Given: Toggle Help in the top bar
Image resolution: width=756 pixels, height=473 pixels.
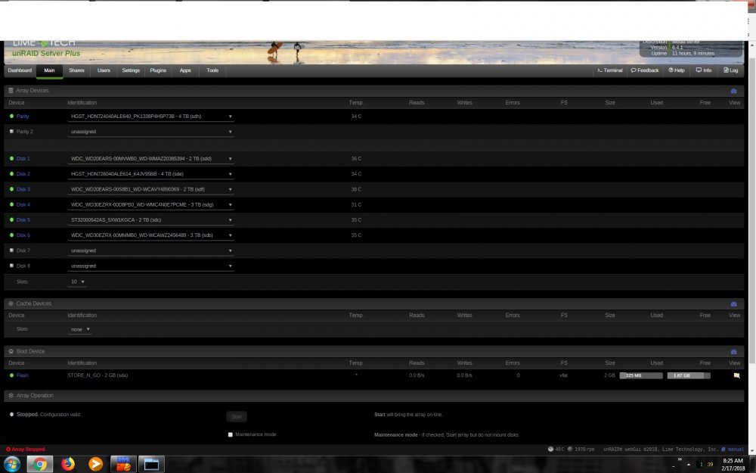Looking at the screenshot, I should point(677,70).
